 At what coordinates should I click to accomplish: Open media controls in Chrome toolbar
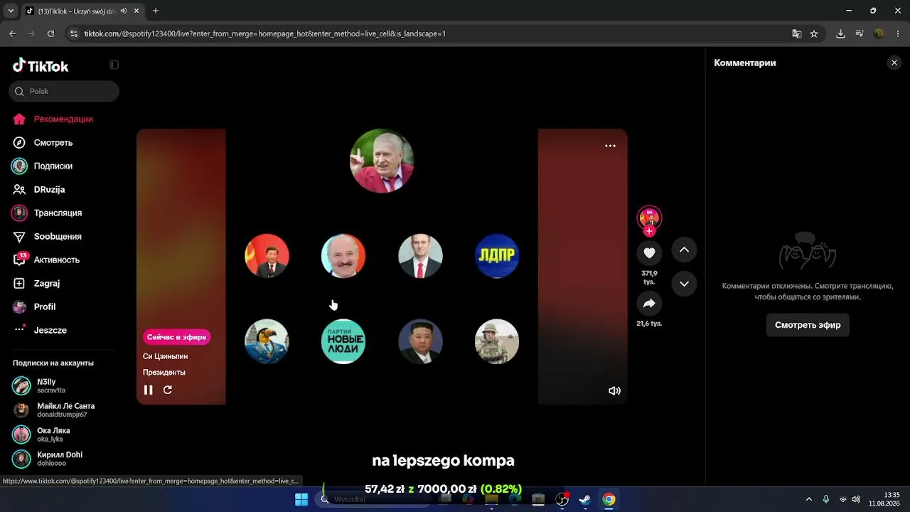click(x=860, y=33)
